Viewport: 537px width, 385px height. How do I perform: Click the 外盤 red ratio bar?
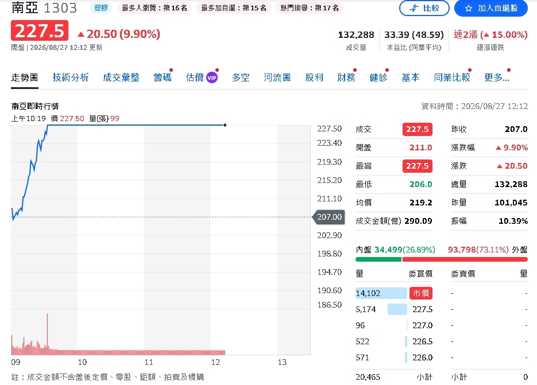465,259
